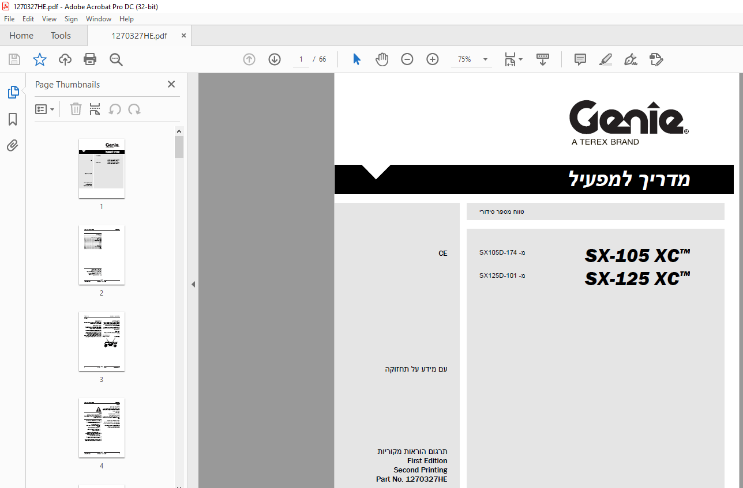Zoom out with minus button
Screen dimensions: 743x488
pos(407,59)
